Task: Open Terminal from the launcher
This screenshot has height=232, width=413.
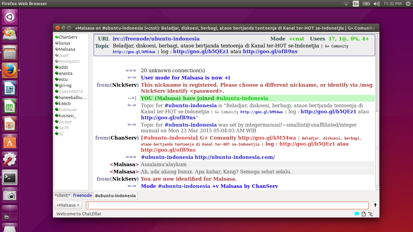Action: [10, 177]
